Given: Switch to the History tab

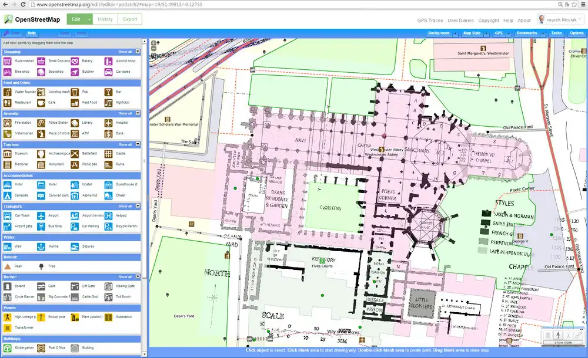Looking at the screenshot, I should click(x=105, y=19).
